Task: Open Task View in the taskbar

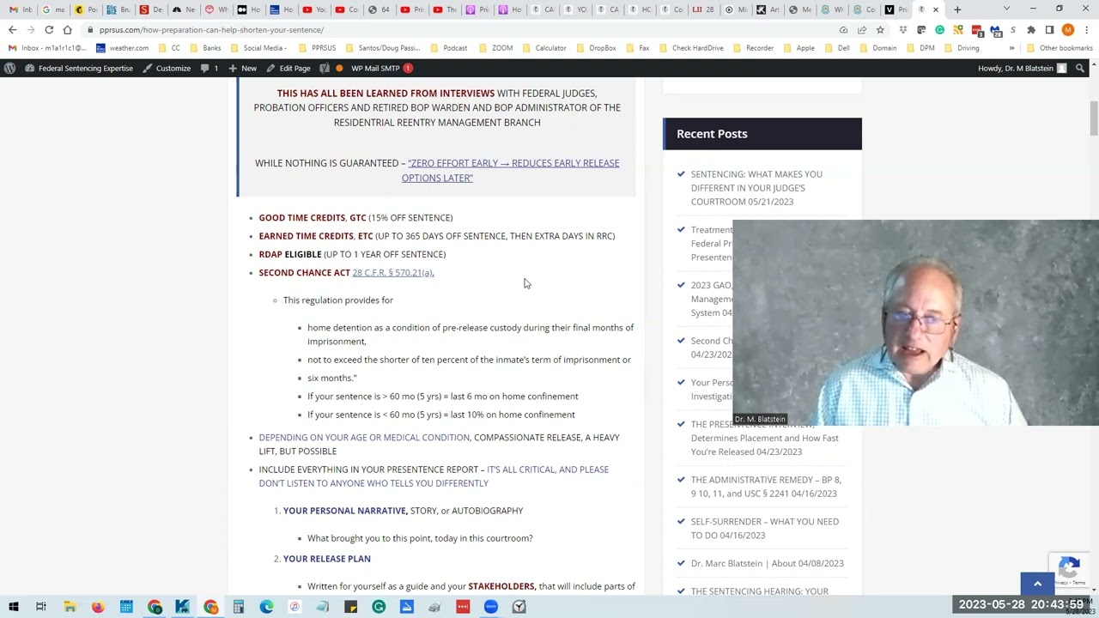Action: [x=40, y=607]
